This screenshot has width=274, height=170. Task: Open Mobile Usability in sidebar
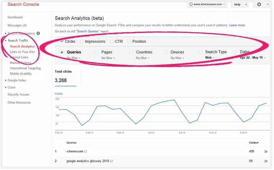point(21,74)
